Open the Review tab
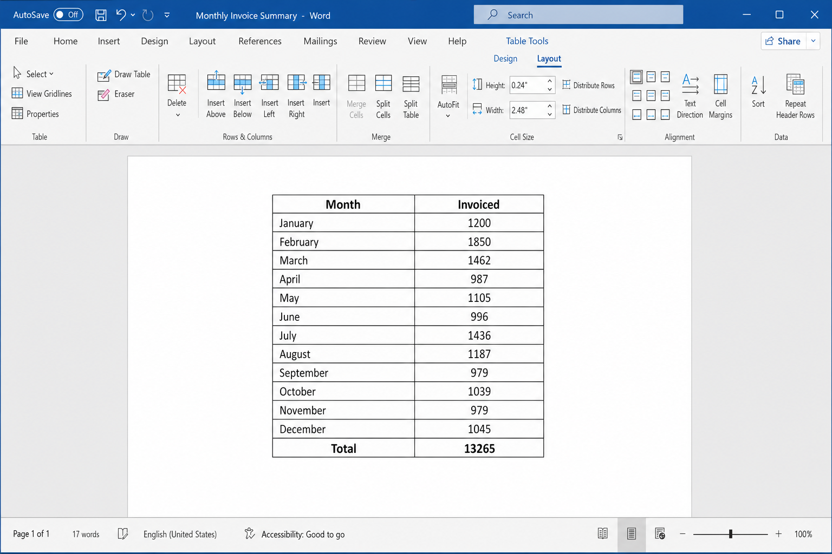 click(372, 41)
